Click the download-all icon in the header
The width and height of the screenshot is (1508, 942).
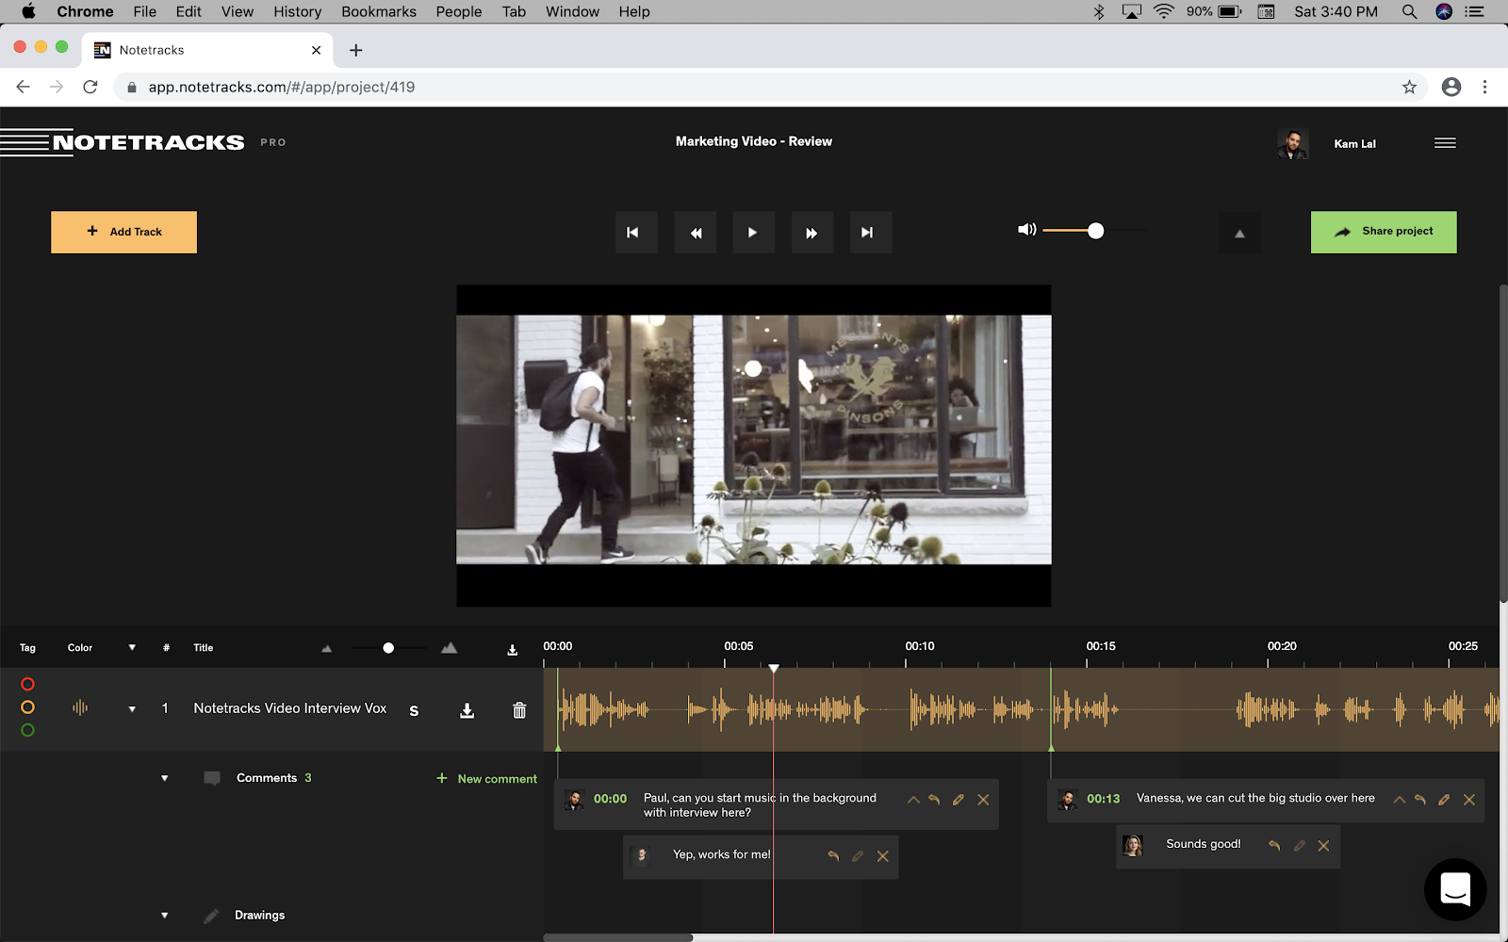click(513, 650)
